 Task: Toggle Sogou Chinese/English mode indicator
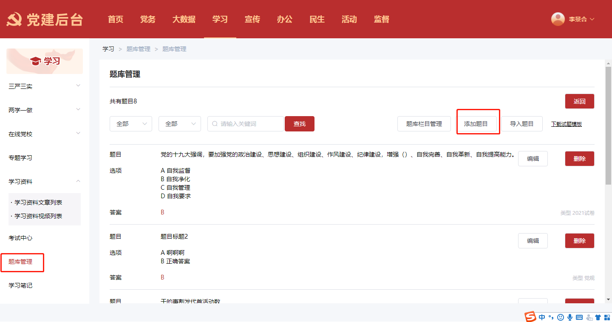pyautogui.click(x=542, y=317)
